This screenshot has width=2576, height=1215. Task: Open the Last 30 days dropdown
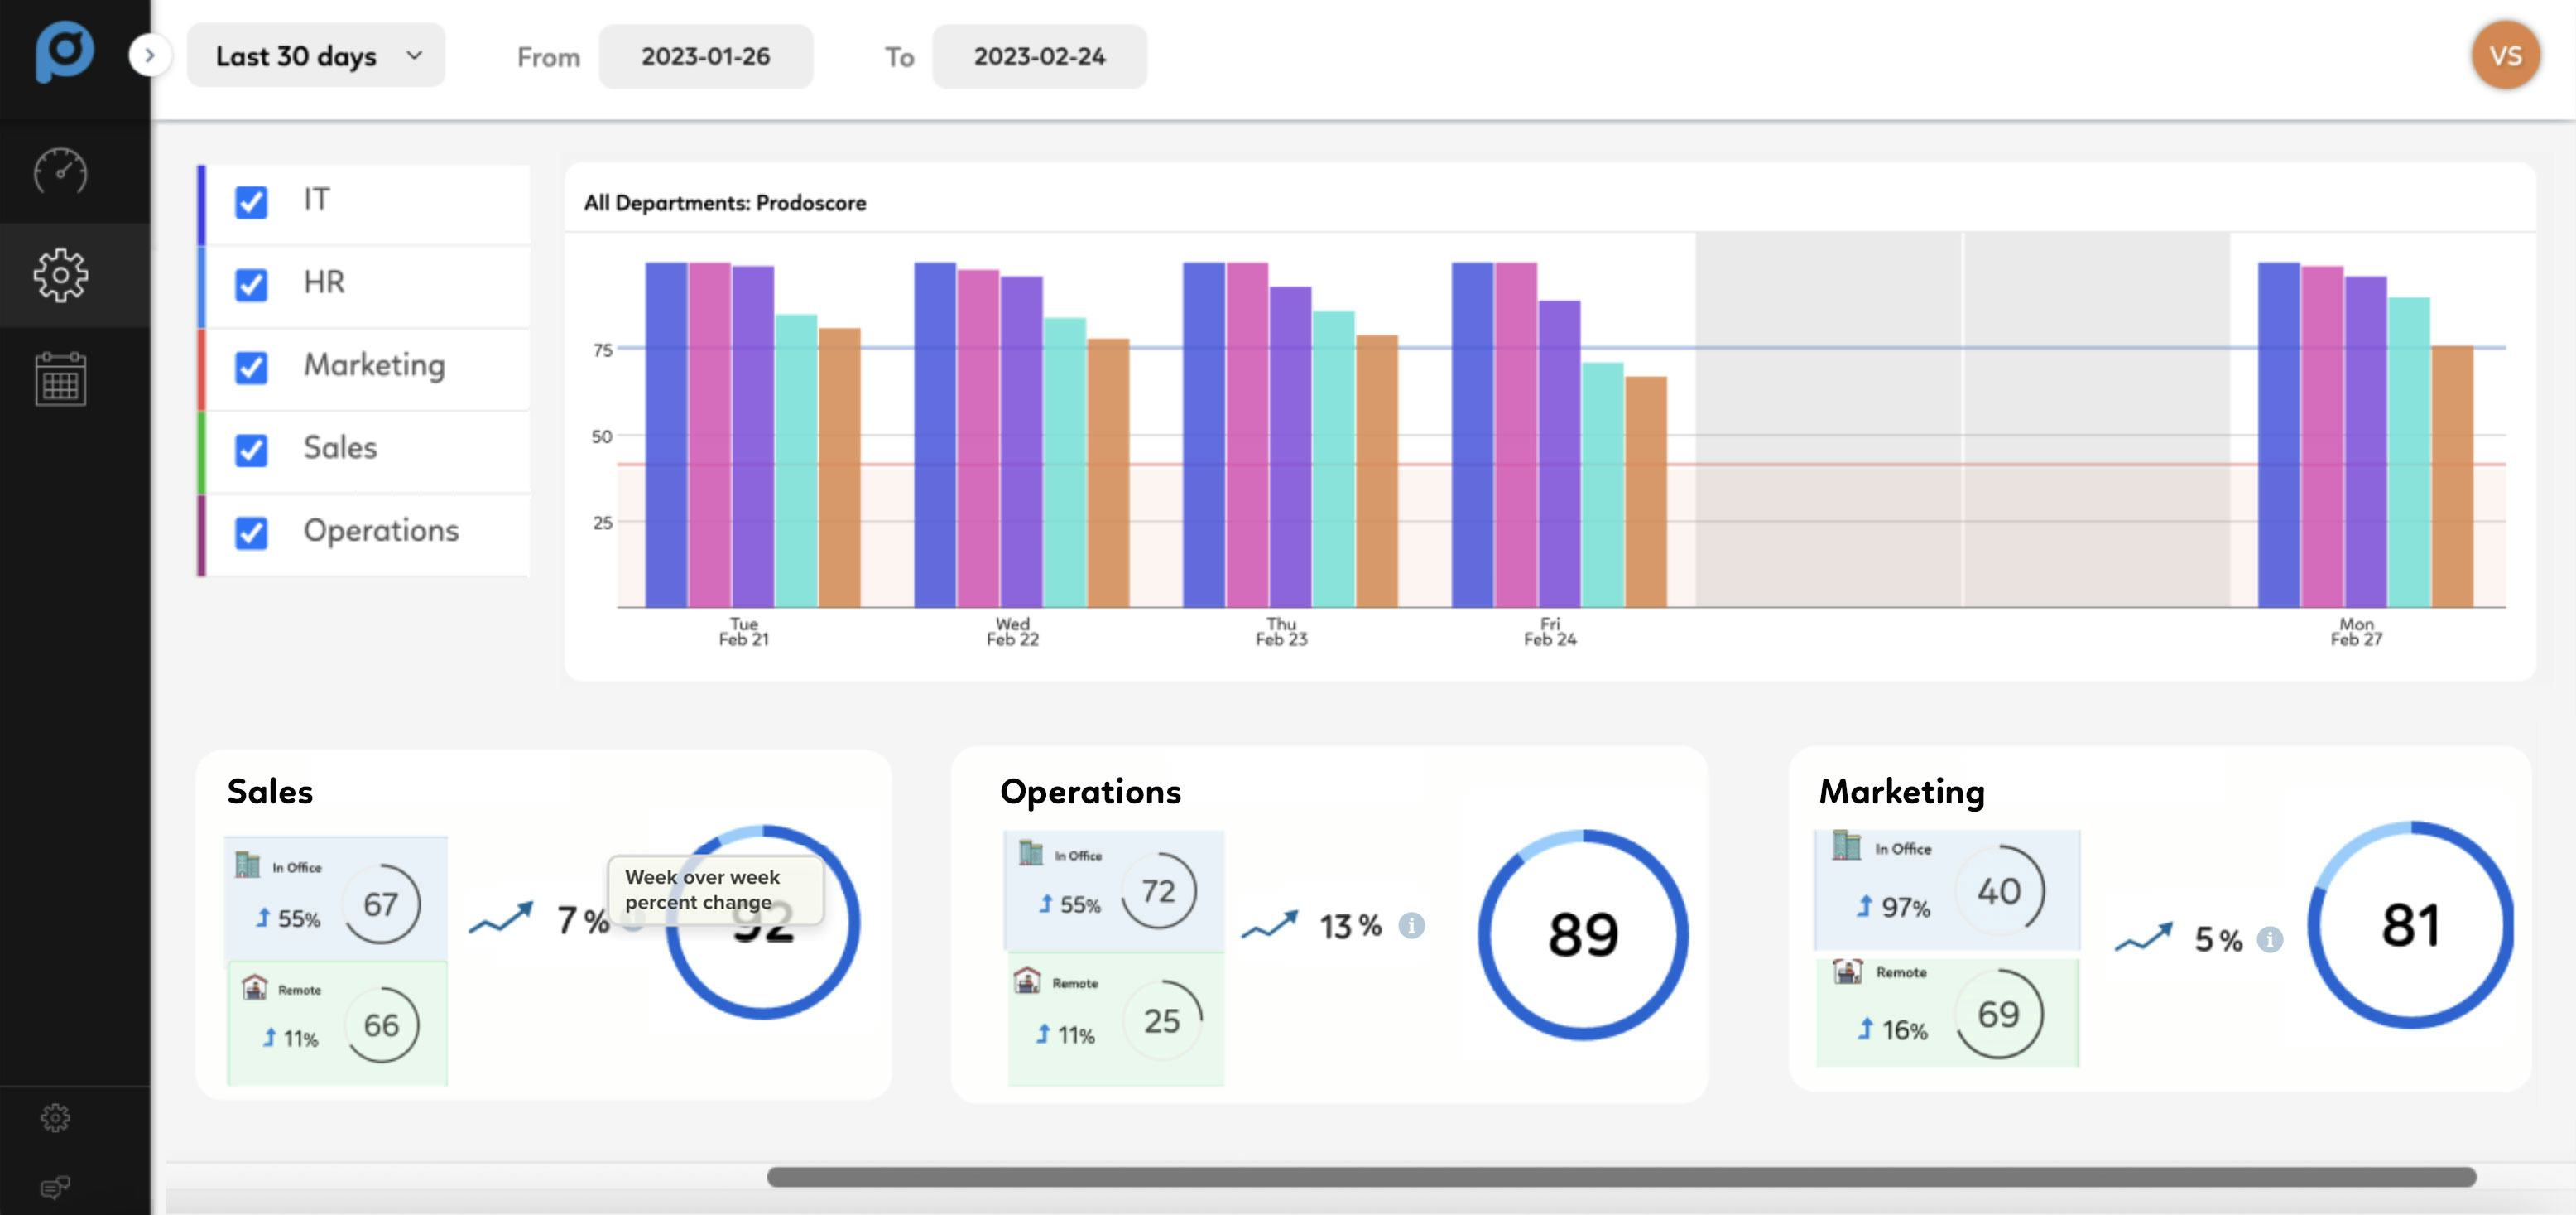coord(315,55)
